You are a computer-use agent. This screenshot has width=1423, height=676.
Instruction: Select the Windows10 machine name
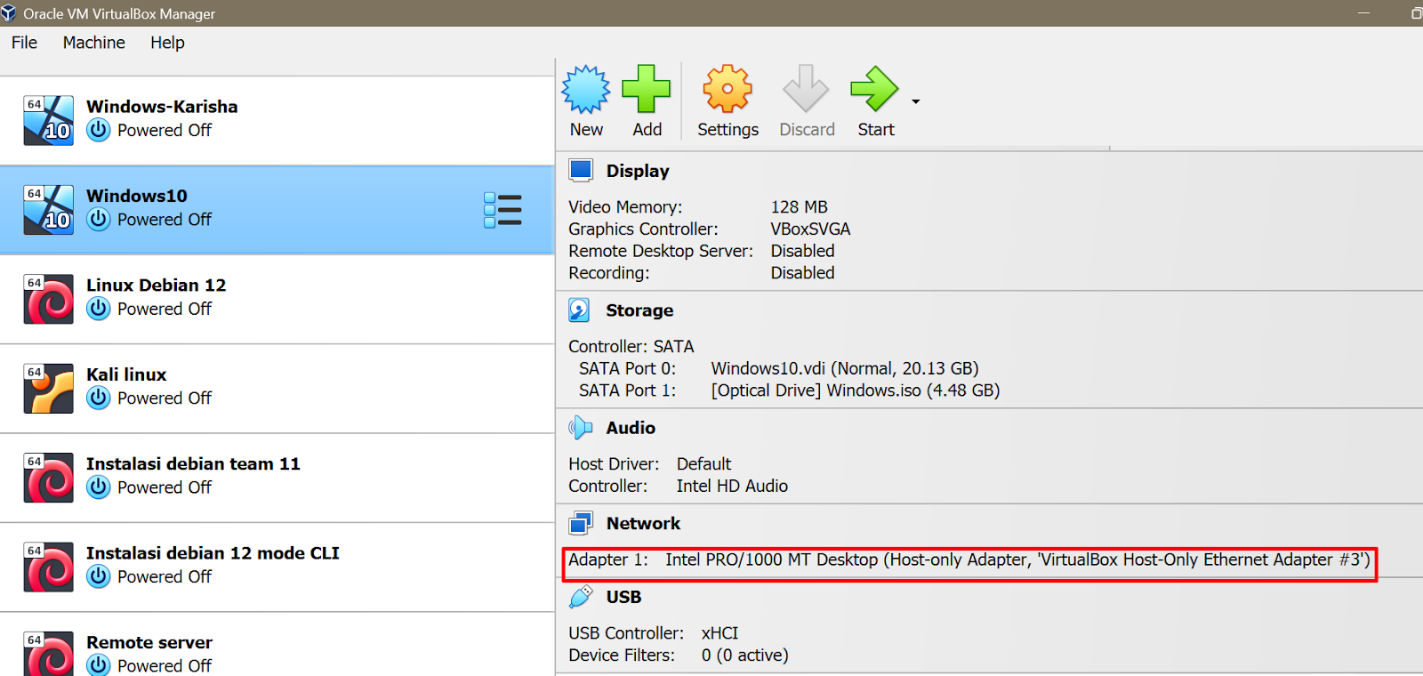pyautogui.click(x=137, y=196)
